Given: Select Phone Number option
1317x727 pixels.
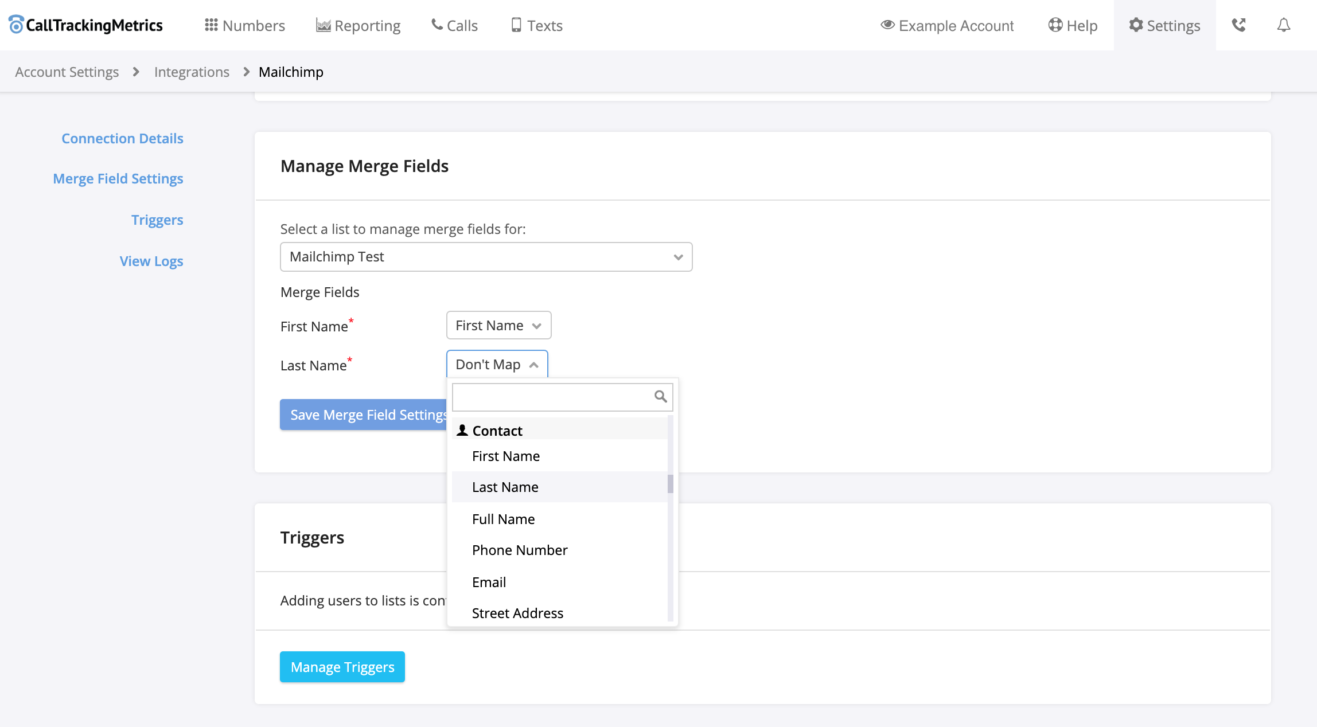Looking at the screenshot, I should pyautogui.click(x=560, y=550).
